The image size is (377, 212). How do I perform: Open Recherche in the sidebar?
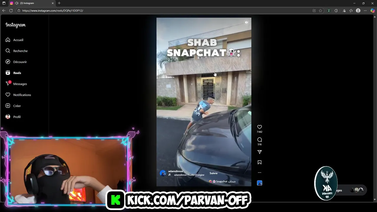tap(16, 51)
